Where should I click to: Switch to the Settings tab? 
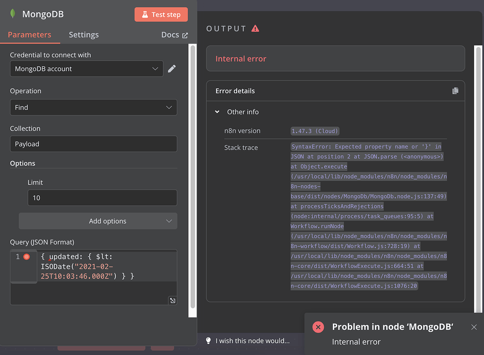(84, 35)
